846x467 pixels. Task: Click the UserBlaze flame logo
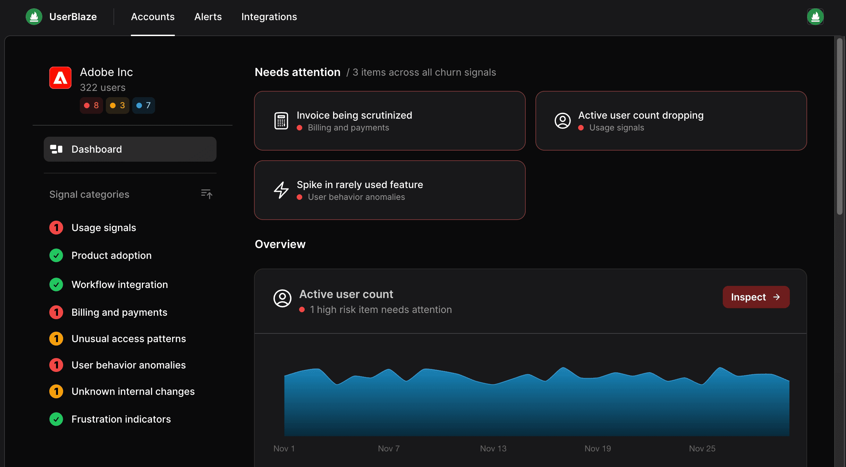pos(34,17)
